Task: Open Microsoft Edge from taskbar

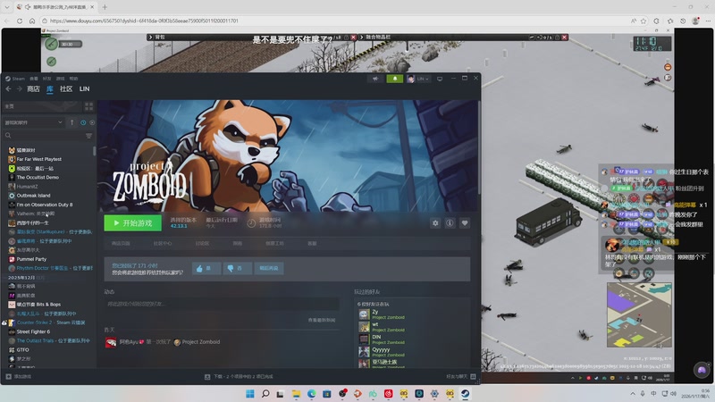Action: [311, 394]
